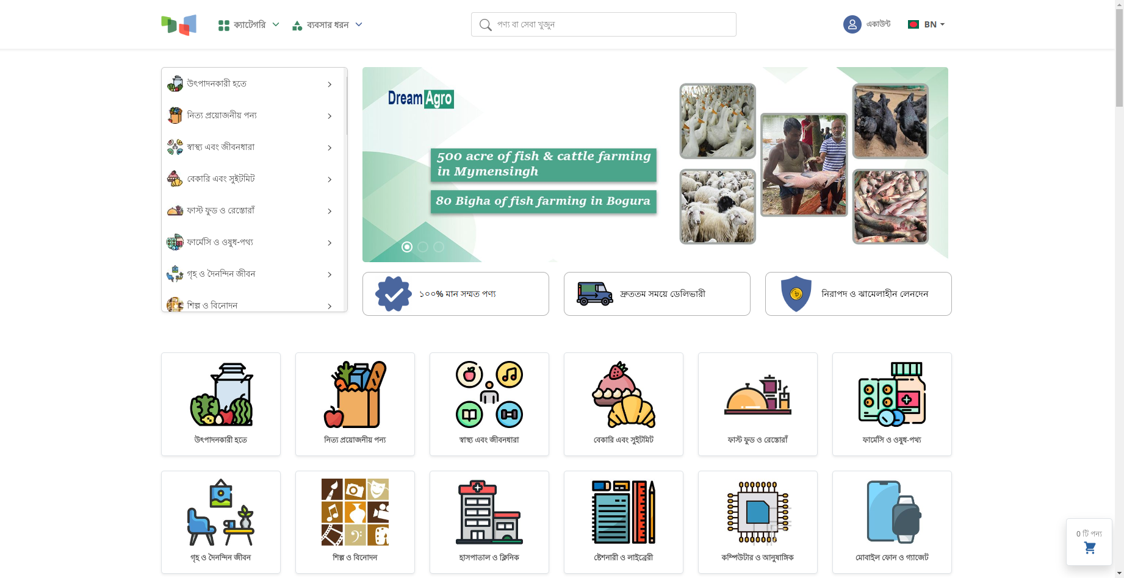The width and height of the screenshot is (1124, 578).
Task: Open the কম্পিউটার ও আনুষঙ্গিক category tile
Action: (757, 522)
